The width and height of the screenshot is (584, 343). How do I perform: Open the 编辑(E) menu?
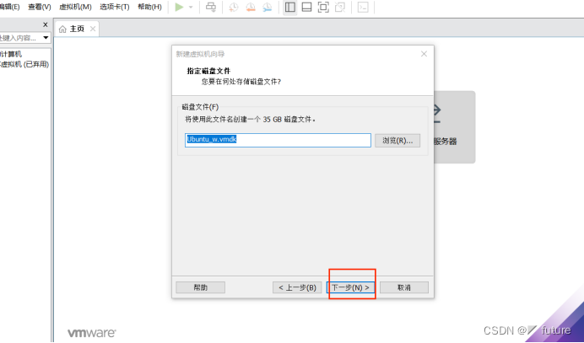coord(9,7)
